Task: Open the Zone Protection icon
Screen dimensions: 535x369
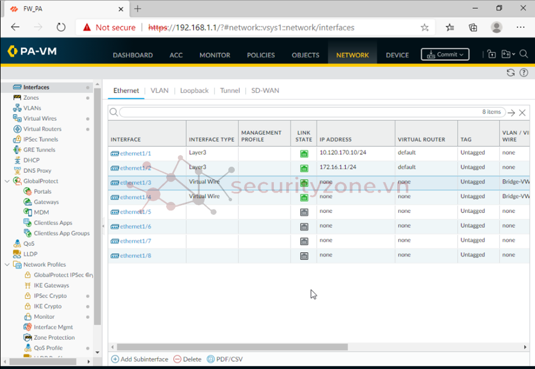Action: 27,338
